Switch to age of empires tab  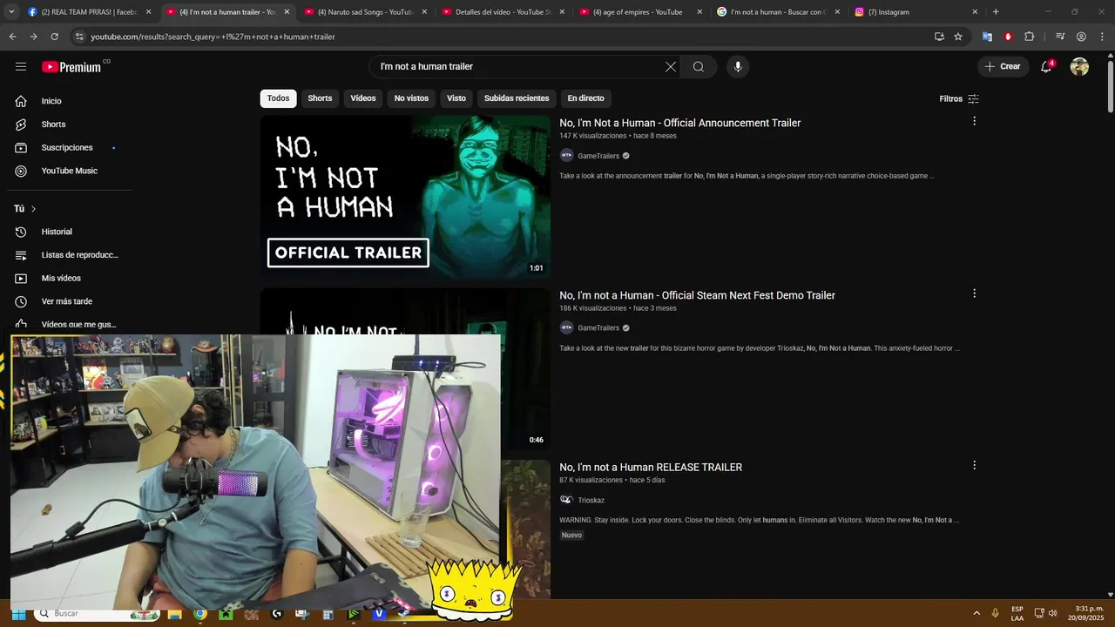click(640, 12)
